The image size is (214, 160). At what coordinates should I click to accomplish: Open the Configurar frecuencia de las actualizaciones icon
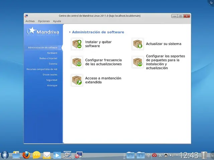click(77, 62)
